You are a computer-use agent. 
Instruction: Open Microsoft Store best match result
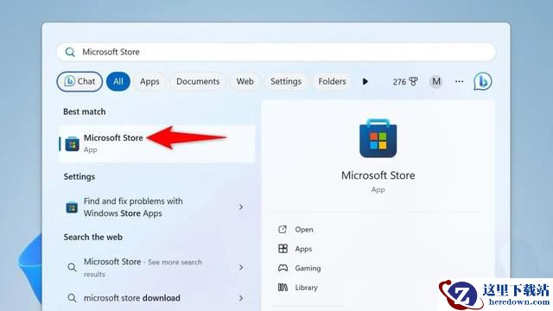[157, 143]
